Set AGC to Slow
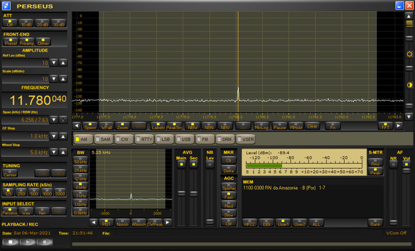Viewport: 415px width, 251px height. pos(228,213)
